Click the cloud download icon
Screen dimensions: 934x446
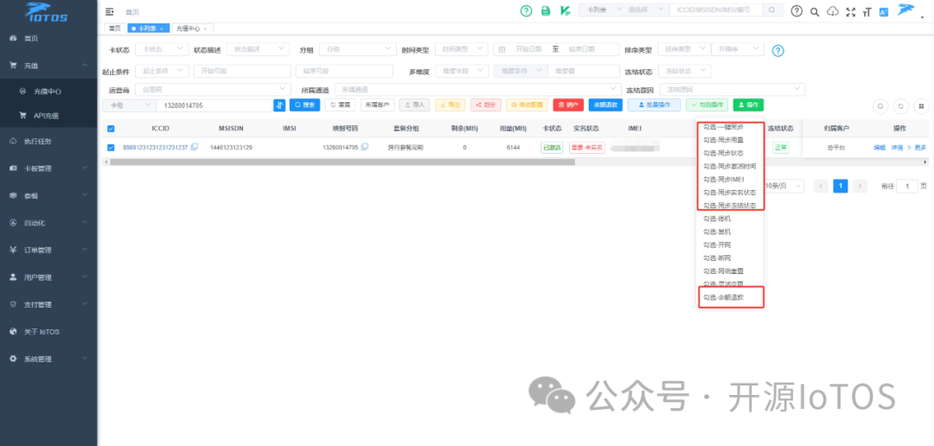click(833, 11)
